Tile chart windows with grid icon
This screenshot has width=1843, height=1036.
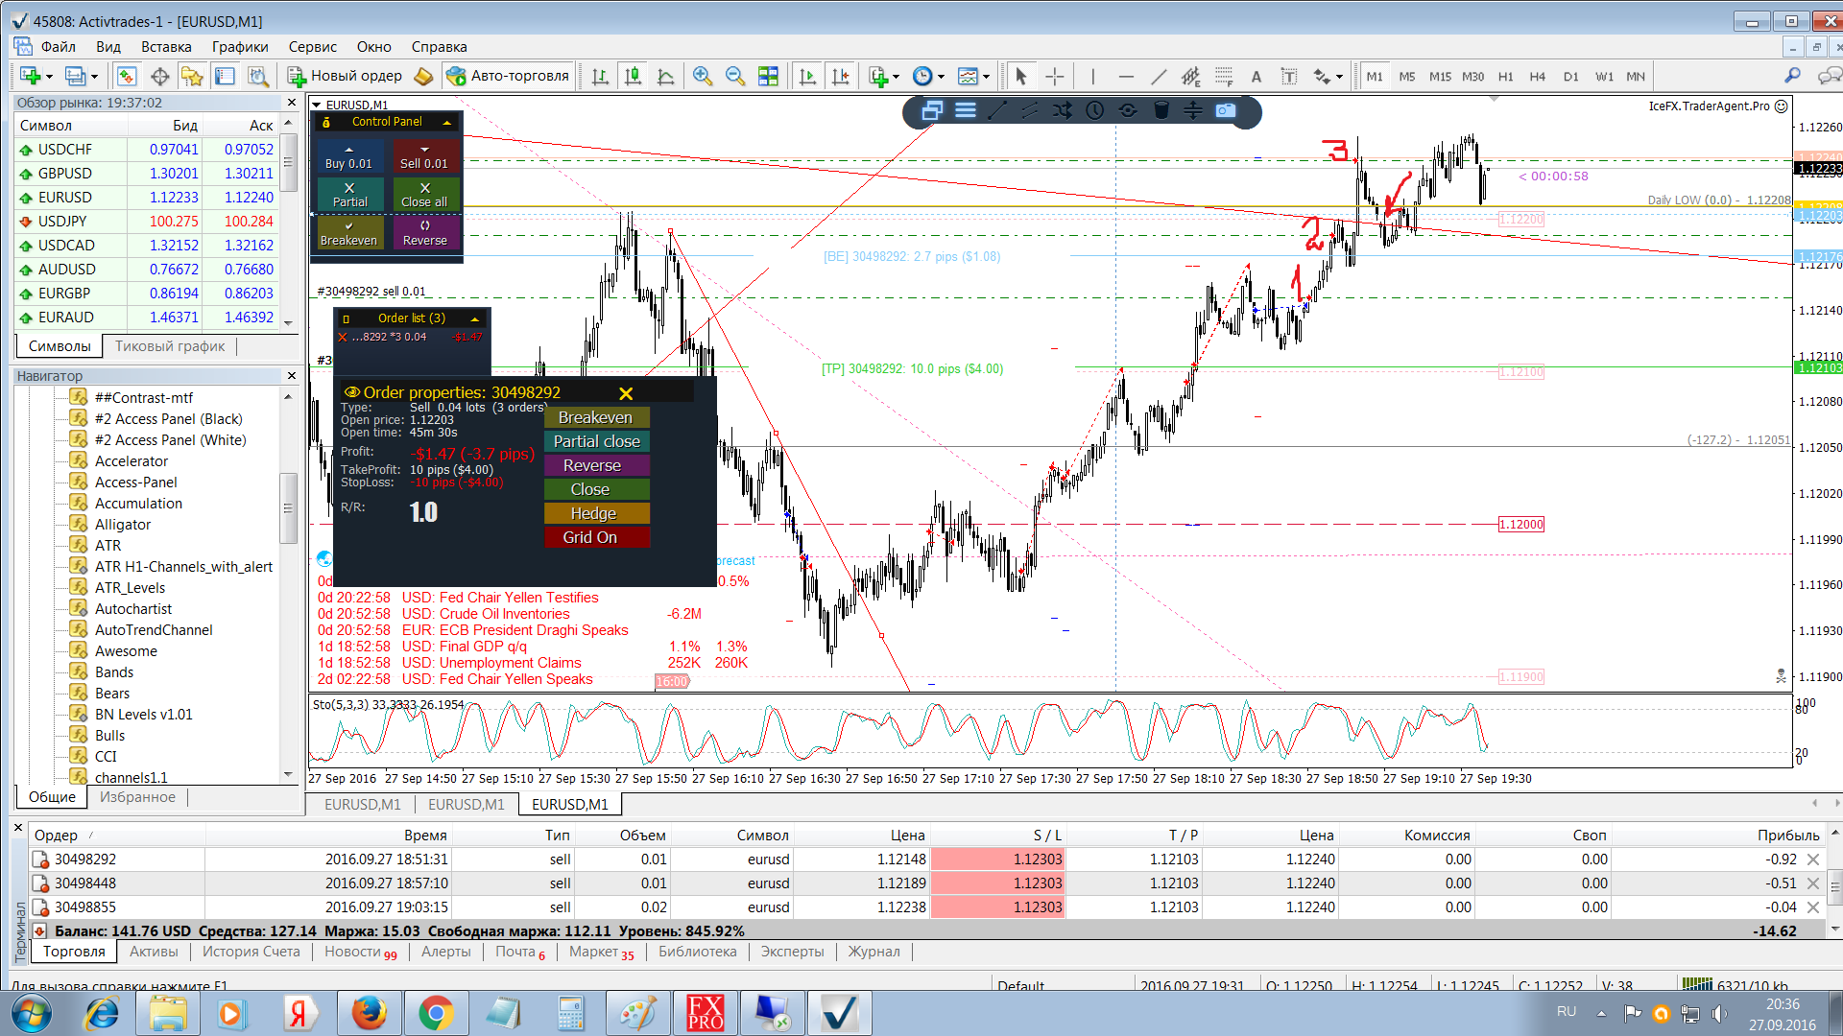tap(768, 76)
